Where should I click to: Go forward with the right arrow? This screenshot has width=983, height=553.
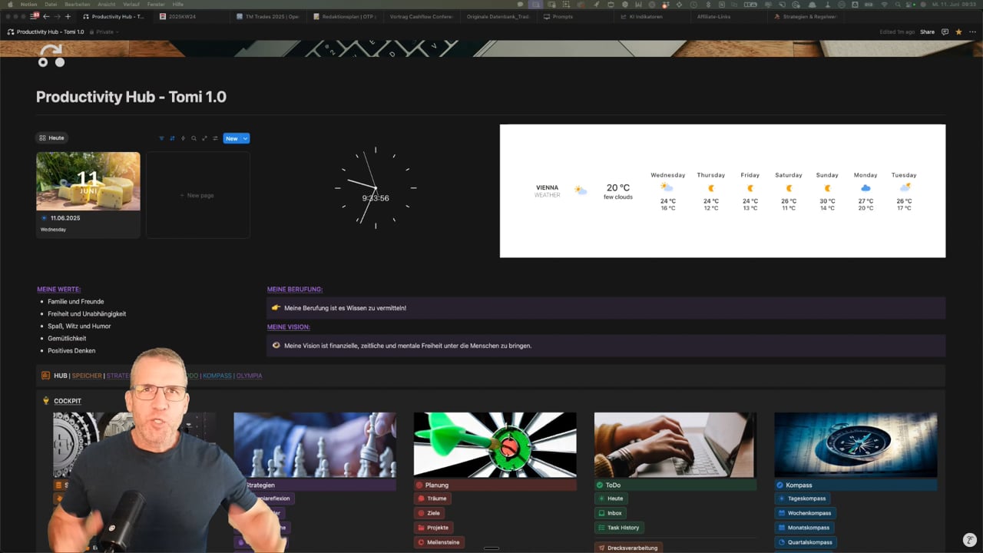(x=57, y=16)
